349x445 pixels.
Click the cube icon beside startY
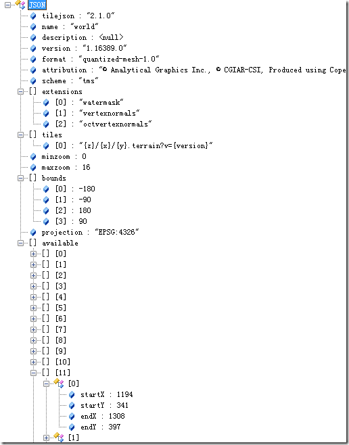point(72,405)
